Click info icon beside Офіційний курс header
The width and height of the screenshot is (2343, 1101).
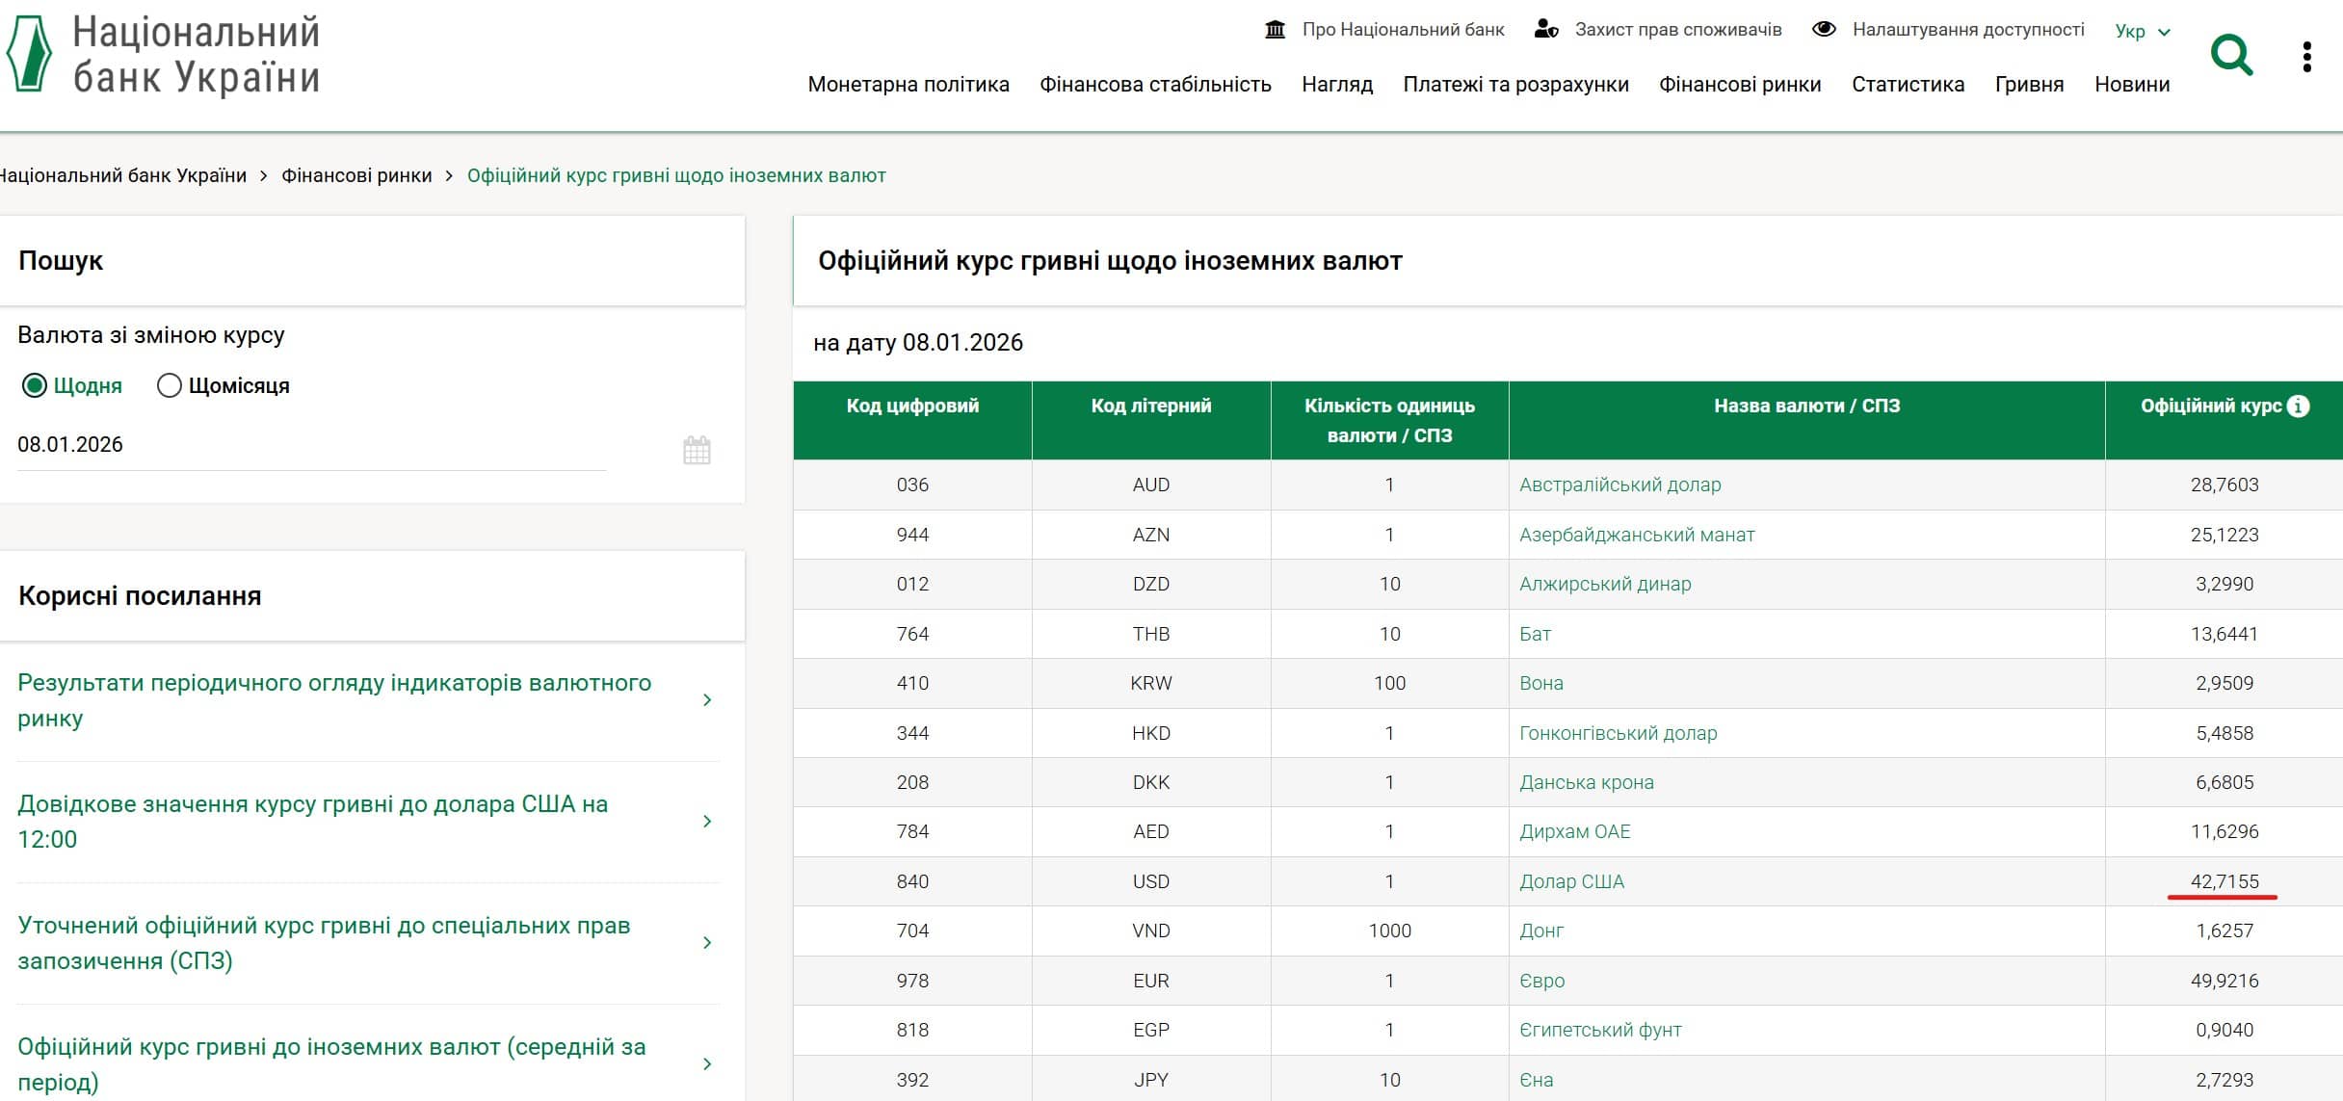pos(2299,406)
